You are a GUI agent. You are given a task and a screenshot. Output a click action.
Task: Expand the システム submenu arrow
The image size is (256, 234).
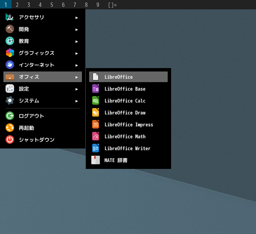pos(77,101)
